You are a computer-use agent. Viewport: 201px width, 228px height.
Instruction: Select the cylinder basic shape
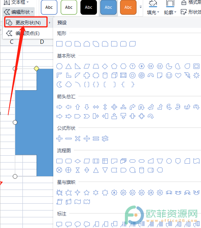point(105,75)
